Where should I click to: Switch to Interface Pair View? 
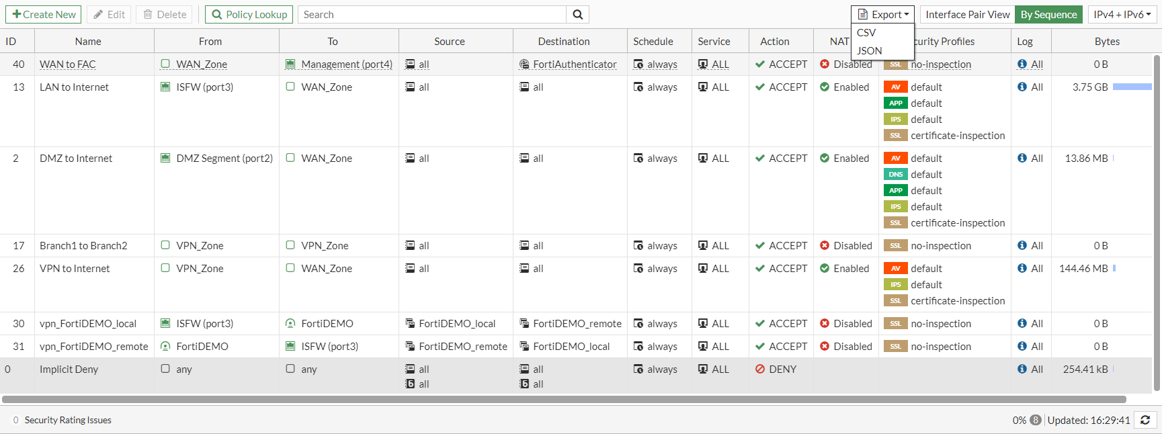(x=967, y=15)
